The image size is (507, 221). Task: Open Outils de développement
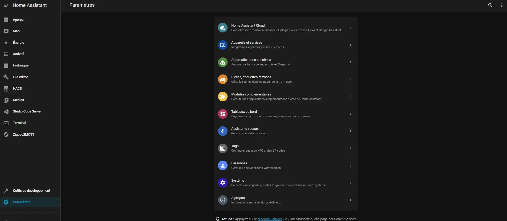pyautogui.click(x=31, y=191)
